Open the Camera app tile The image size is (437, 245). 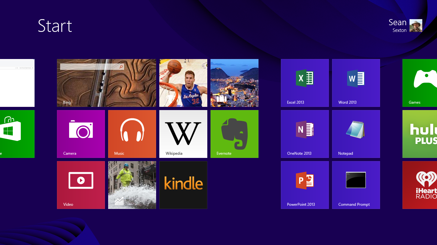point(81,134)
